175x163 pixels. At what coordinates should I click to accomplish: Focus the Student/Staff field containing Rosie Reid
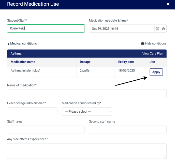coord(46,28)
